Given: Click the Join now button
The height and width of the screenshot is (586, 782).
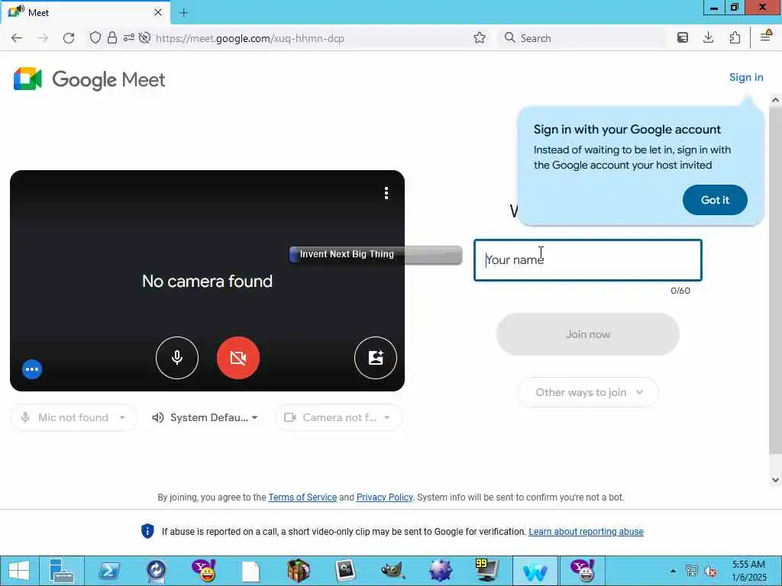Looking at the screenshot, I should pos(588,334).
